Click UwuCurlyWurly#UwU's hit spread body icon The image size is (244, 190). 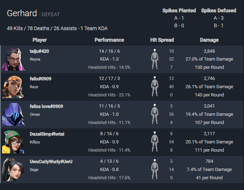pos(155,169)
